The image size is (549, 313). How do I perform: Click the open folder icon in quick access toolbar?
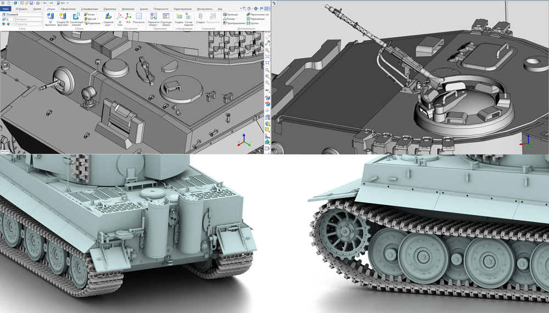pyautogui.click(x=26, y=3)
